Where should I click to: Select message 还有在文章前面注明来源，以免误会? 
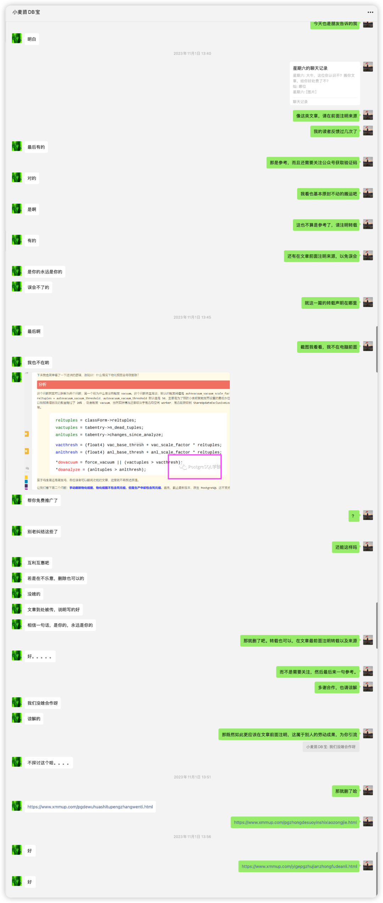322,256
